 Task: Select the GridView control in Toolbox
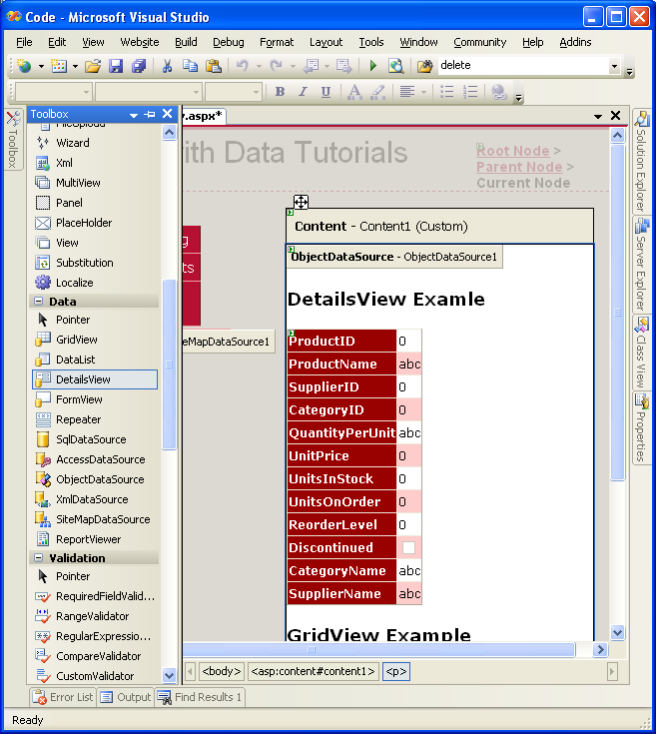point(76,340)
